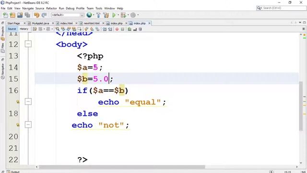Toggle Bookmark icon in editor toolbar
The image size is (307, 173).
click(x=97, y=29)
